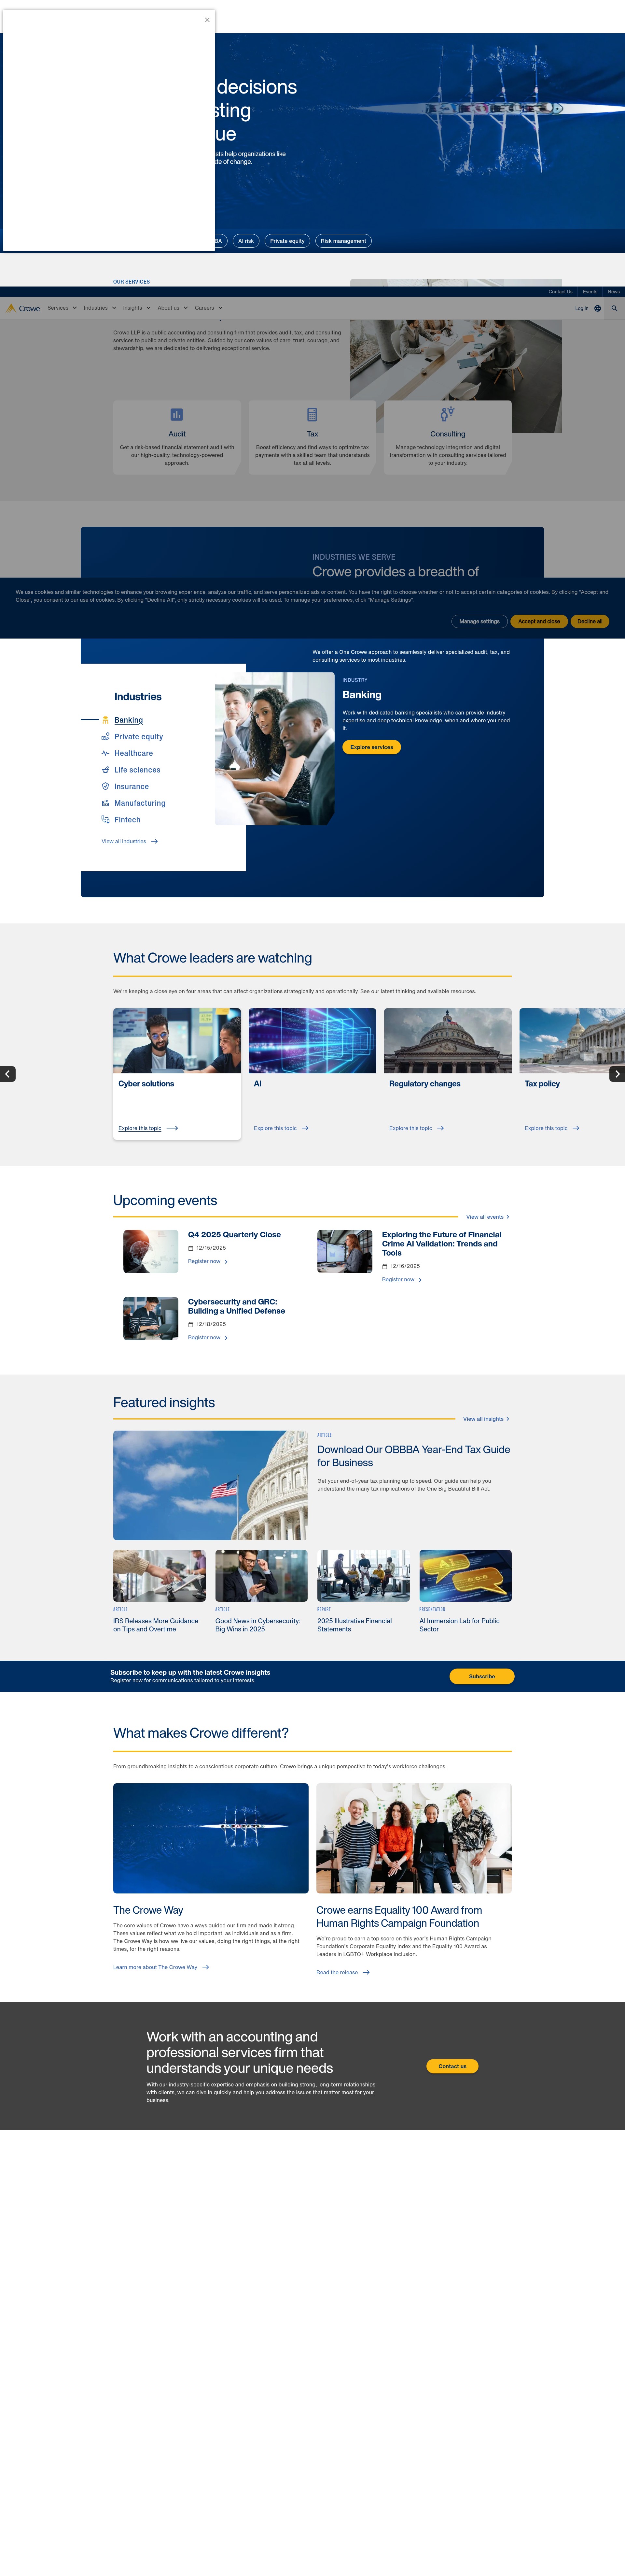Select Private equity industry tab

click(139, 737)
